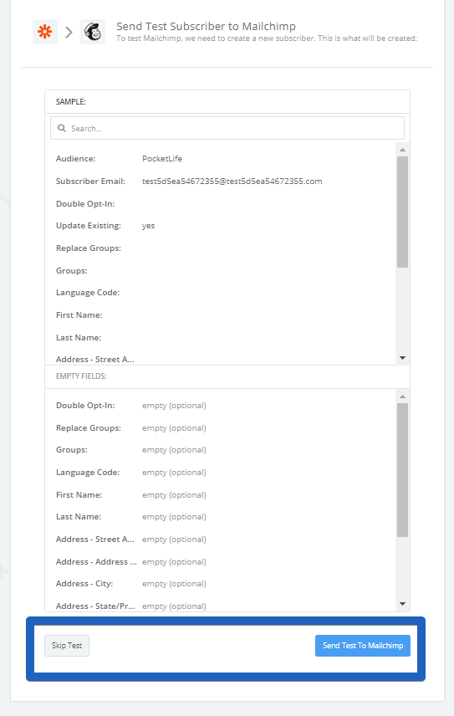454x716 pixels.
Task: Click the orange Zapier asterisk icon
Action: [x=45, y=32]
